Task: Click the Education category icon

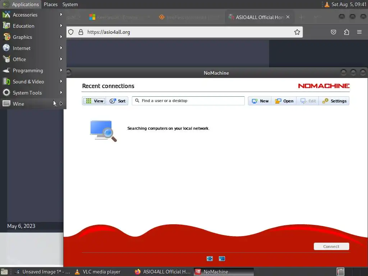Action: (6, 26)
